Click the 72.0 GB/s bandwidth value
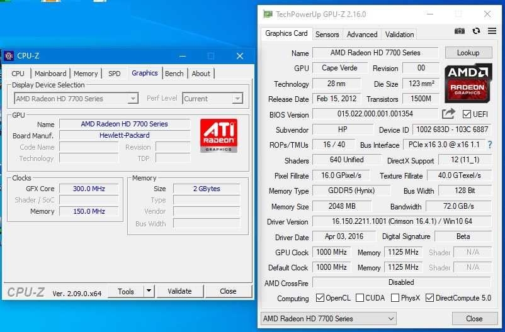This screenshot has width=505, height=332. pos(458,206)
